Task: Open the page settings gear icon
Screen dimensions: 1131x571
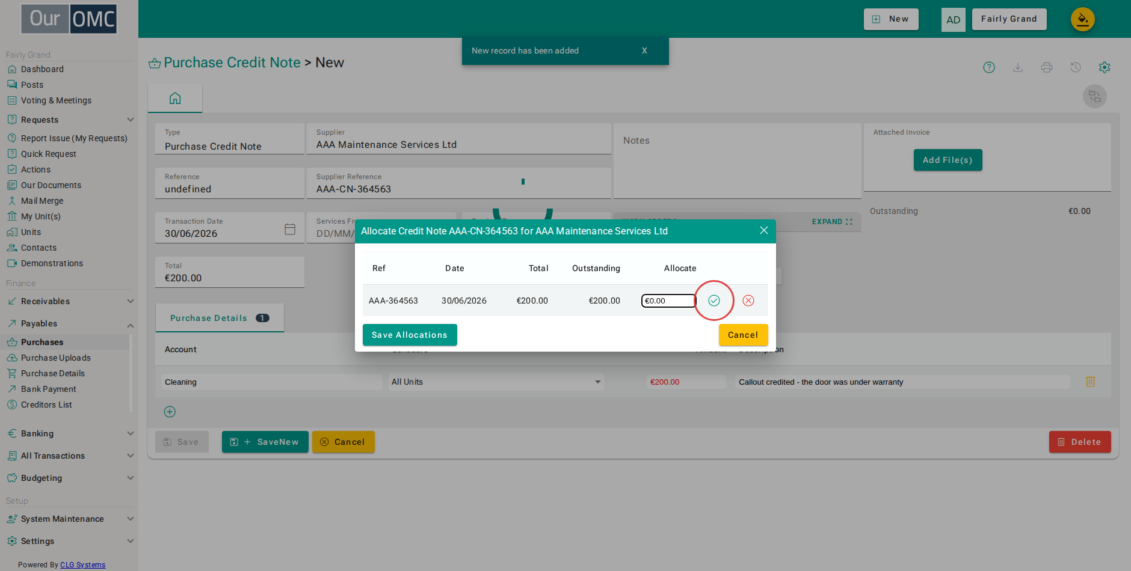Action: click(1105, 67)
